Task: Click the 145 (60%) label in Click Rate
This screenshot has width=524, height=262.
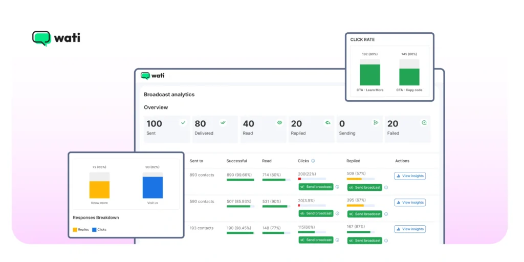Action: [409, 54]
